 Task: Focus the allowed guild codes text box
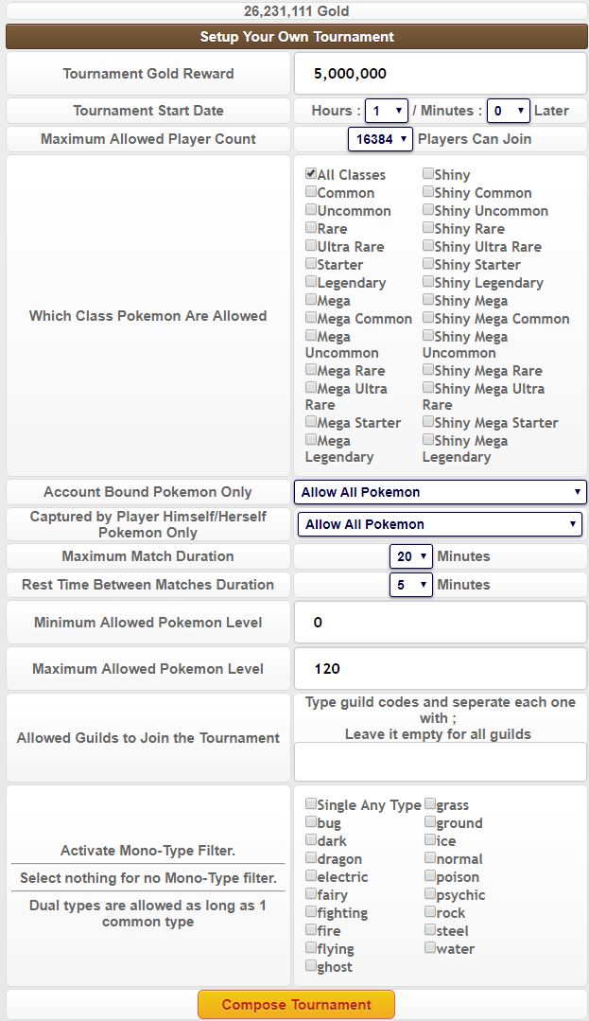click(x=440, y=762)
